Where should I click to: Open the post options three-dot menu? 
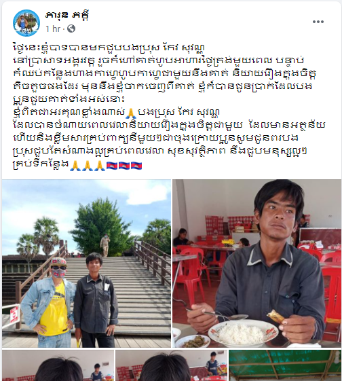[x=318, y=22]
